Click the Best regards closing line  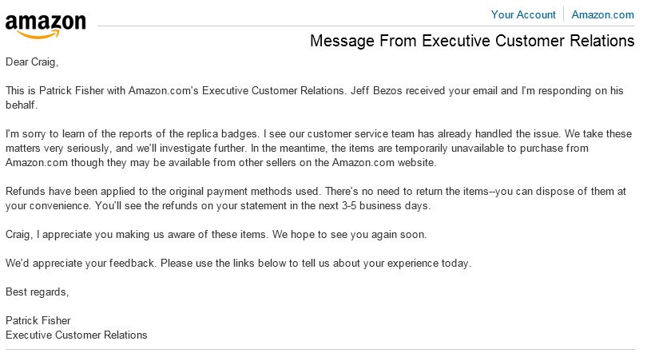click(37, 292)
